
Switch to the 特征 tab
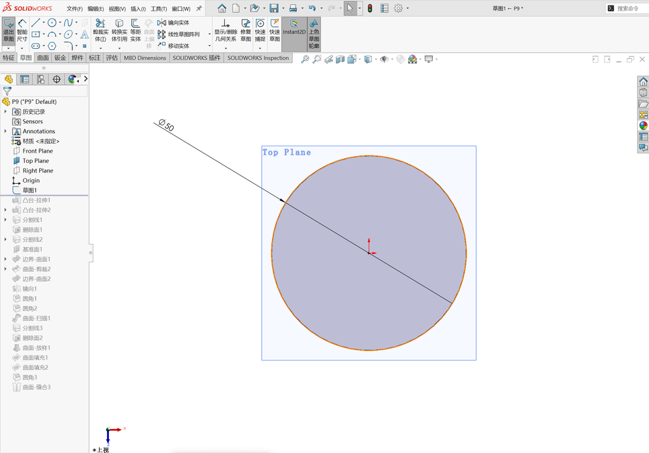(9, 58)
